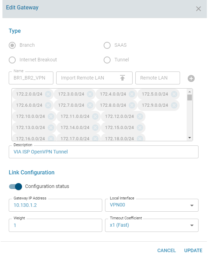Open the Local Interface dropdown

click(x=152, y=205)
